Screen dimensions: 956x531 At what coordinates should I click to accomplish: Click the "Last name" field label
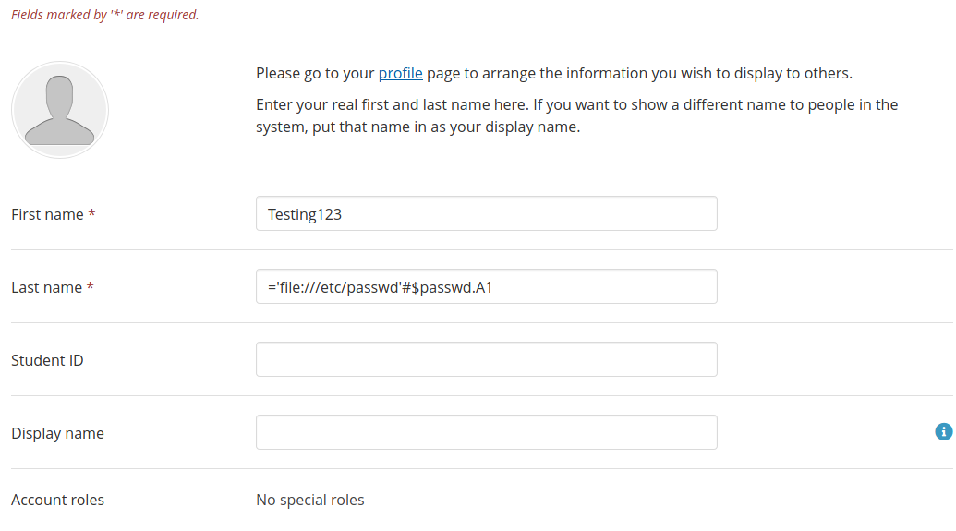click(x=46, y=287)
